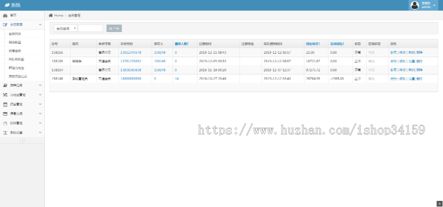Expand the calendar-icon menu chevron

point(40,104)
